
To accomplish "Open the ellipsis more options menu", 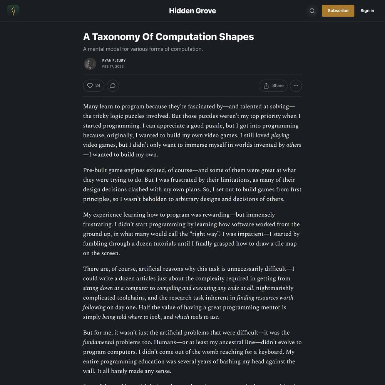I will [x=296, y=86].
